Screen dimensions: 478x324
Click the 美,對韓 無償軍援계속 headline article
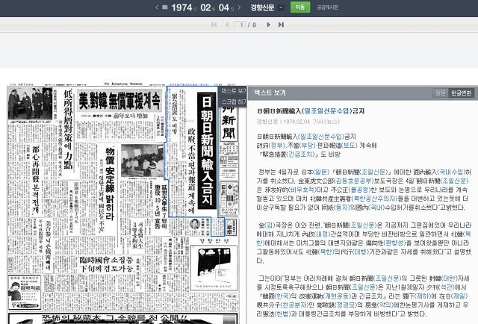click(119, 100)
